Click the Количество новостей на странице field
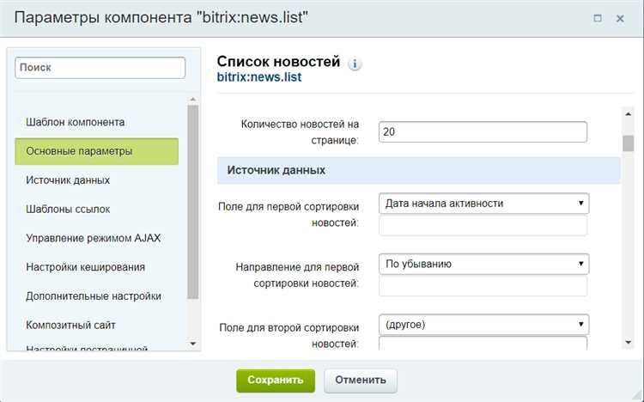 pyautogui.click(x=483, y=132)
